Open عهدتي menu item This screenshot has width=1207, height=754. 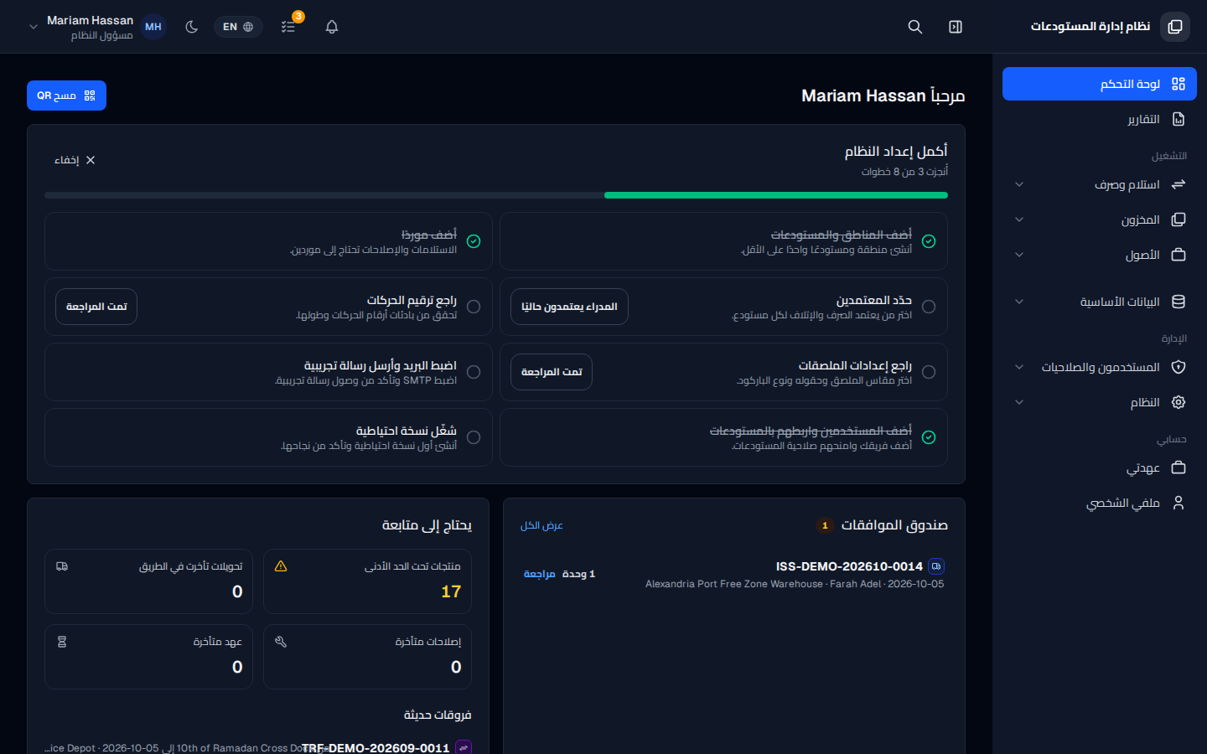(1100, 467)
